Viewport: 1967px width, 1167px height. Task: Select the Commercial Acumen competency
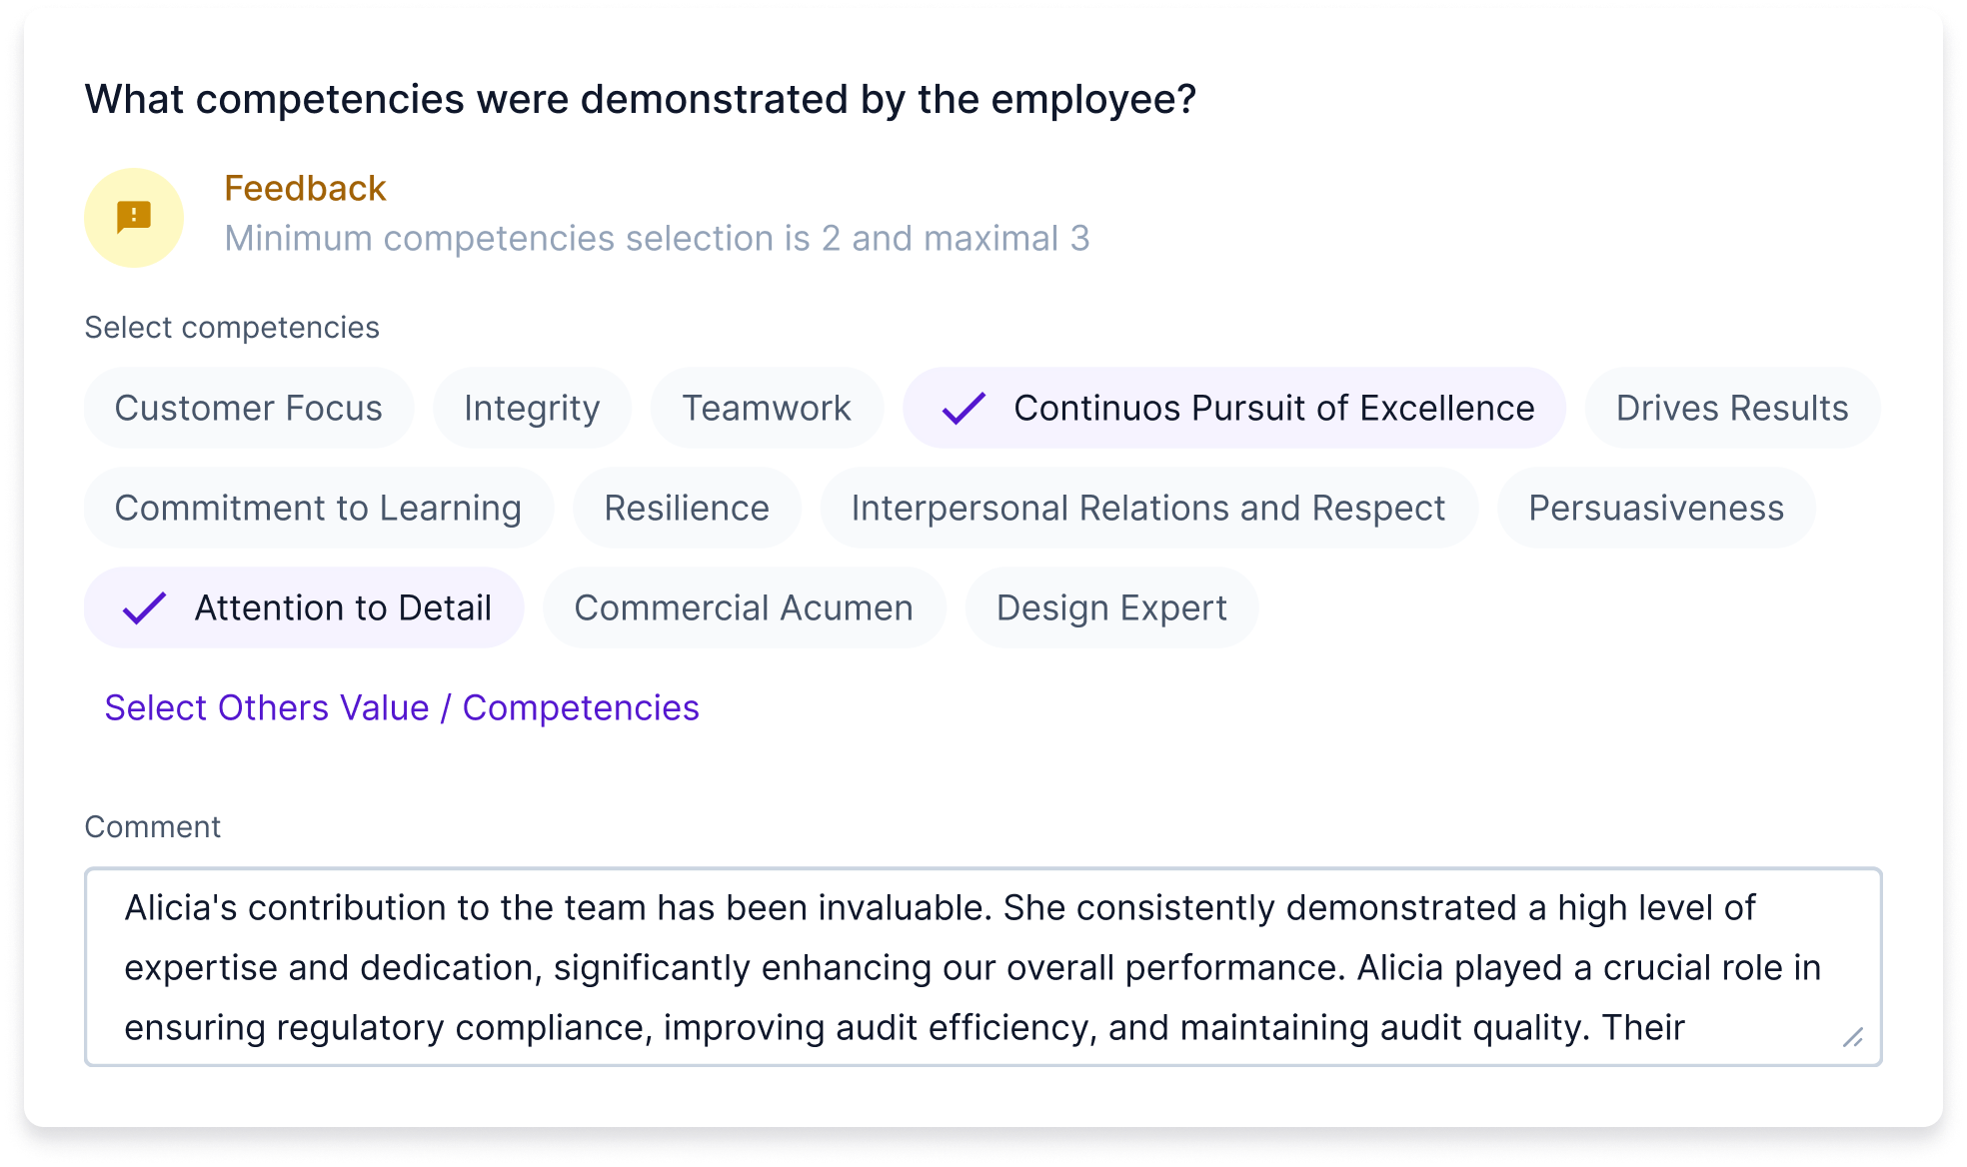744,606
